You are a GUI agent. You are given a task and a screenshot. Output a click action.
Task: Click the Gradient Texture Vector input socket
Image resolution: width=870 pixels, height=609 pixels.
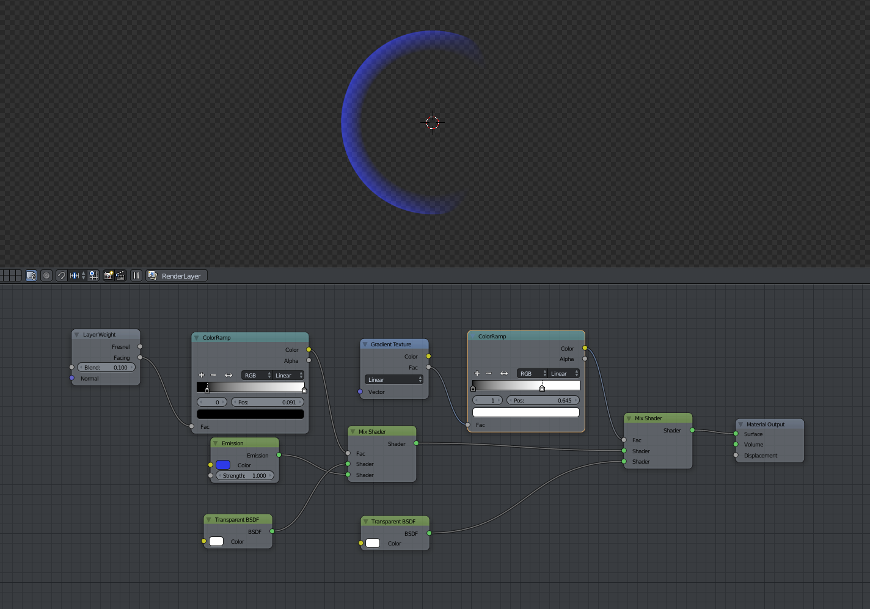(360, 392)
